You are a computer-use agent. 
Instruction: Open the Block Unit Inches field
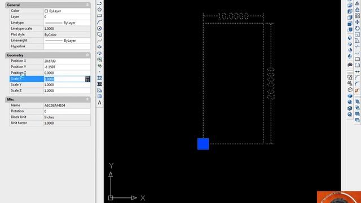(67, 117)
